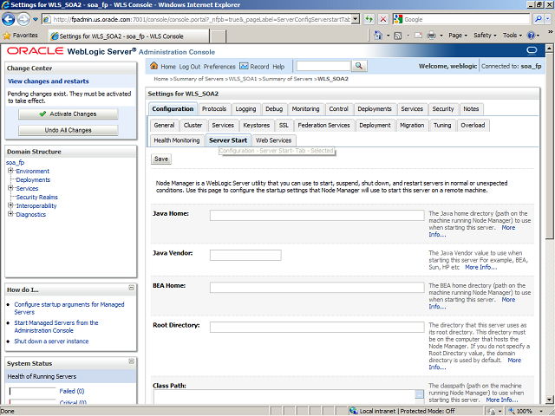Screen dimensions: 555x416
Task: Click the IE refresh page icon
Action: [370, 18]
